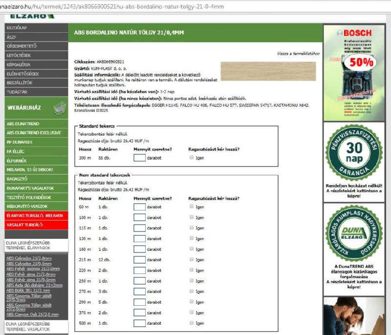Select the PP Dunaflex category
Viewport: 391px width, 335px height.
(x=36, y=142)
